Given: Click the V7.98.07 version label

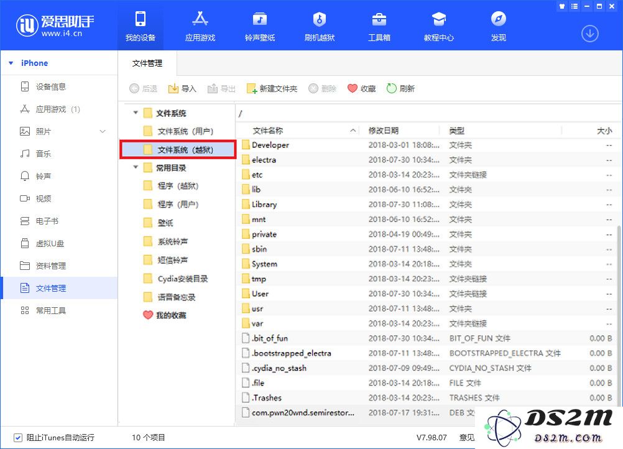Looking at the screenshot, I should click(431, 437).
